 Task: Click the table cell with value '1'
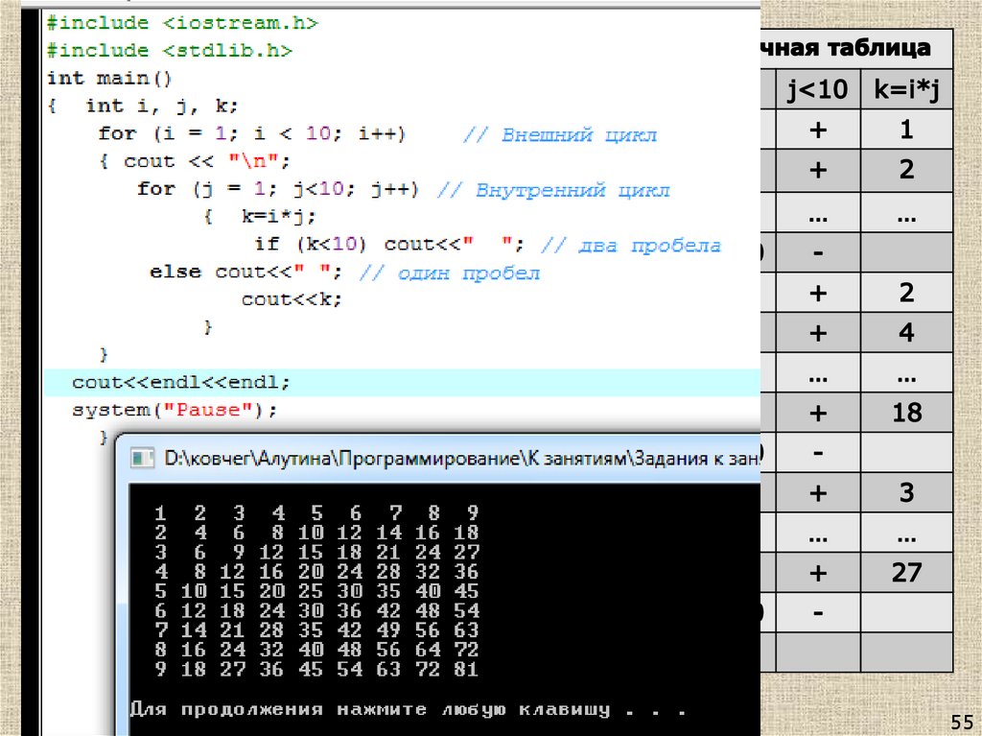(906, 130)
